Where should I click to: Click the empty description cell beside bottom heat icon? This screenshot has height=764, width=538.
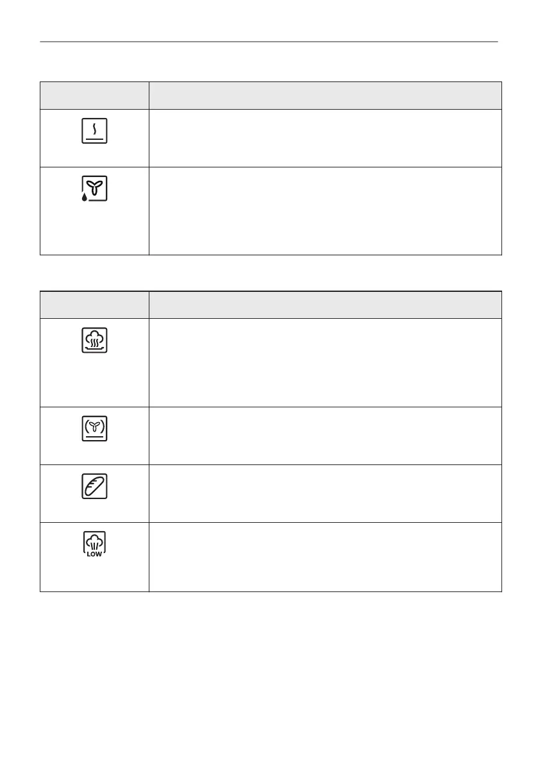click(x=325, y=139)
